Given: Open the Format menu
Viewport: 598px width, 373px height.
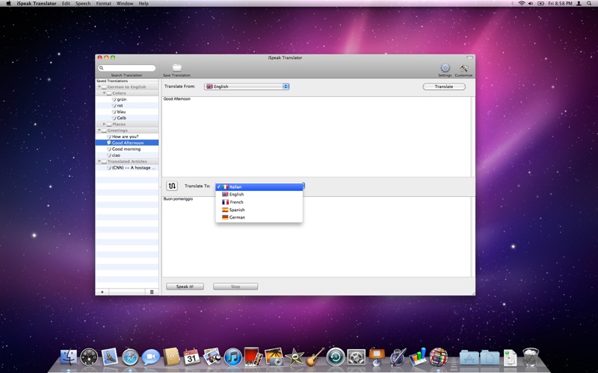Looking at the screenshot, I should click(x=103, y=4).
